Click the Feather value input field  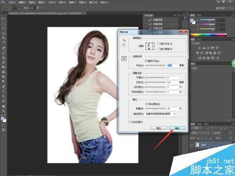point(172,82)
